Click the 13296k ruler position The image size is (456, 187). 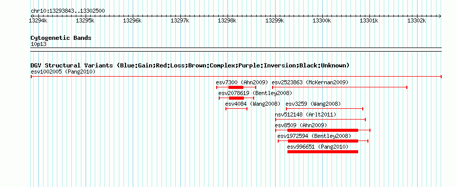(132, 20)
